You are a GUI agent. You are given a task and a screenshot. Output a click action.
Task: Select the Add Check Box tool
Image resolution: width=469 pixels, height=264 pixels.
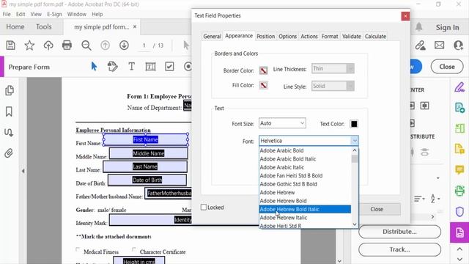(169, 67)
